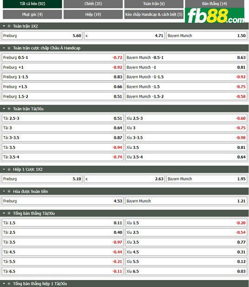Collapse the Hiệp 1 Cược 1X2 arrow
The image size is (249, 287).
(x=4, y=169)
